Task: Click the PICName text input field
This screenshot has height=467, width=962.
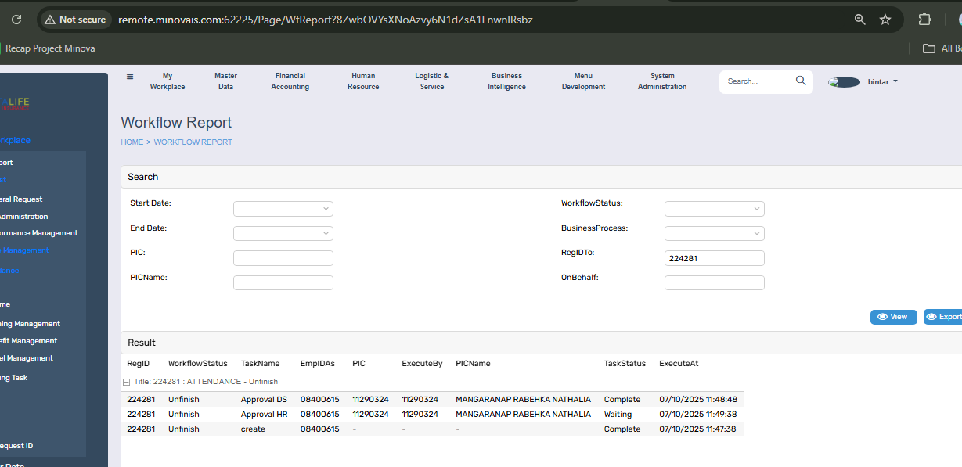Action: click(x=283, y=283)
